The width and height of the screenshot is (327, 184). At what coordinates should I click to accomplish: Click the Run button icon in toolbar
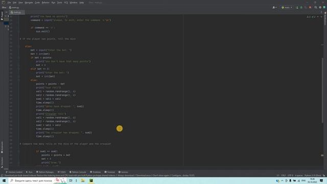tap(297, 7)
